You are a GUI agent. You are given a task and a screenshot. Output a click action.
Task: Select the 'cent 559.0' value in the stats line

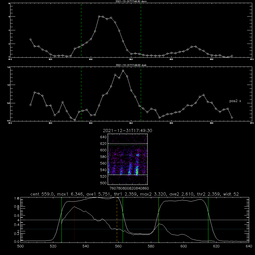[42, 194]
